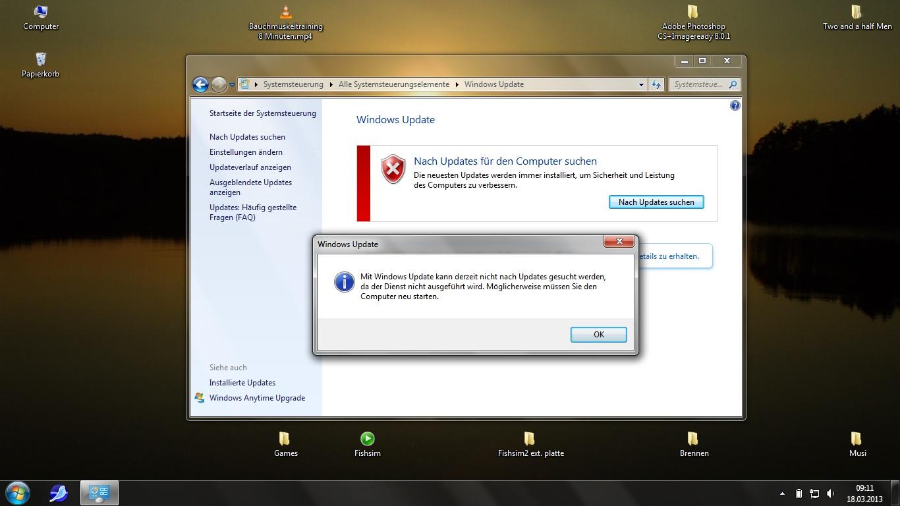The image size is (900, 506).
Task: Open Windows Anytime Upgrade link
Action: tap(257, 398)
